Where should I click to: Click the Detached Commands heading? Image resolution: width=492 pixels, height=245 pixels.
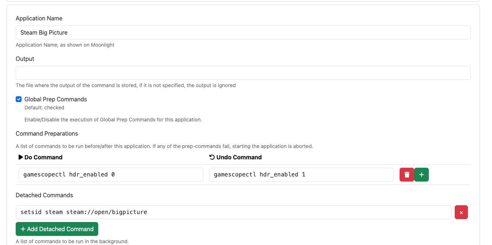point(44,195)
